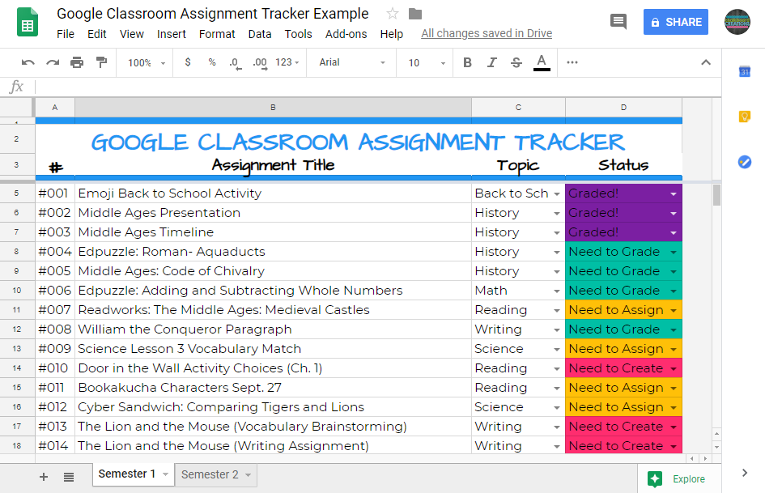Open the Data menu

click(x=260, y=34)
